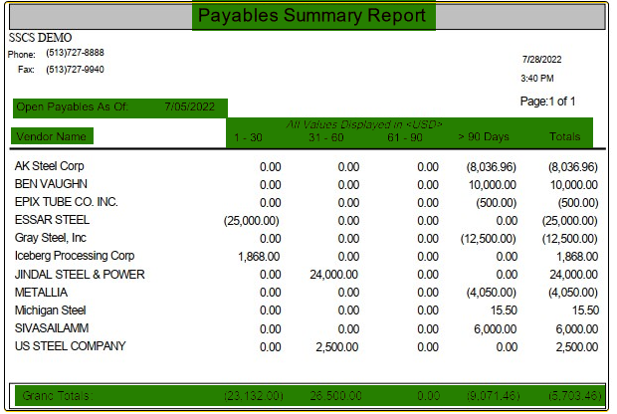617x414 pixels.
Task: Click the Open Payables As Of label
Action: [73, 107]
